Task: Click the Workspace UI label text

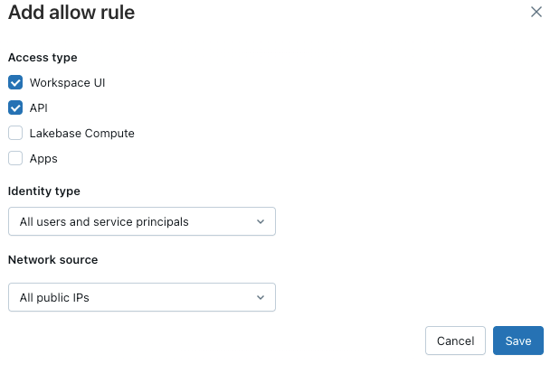Action: (x=67, y=82)
